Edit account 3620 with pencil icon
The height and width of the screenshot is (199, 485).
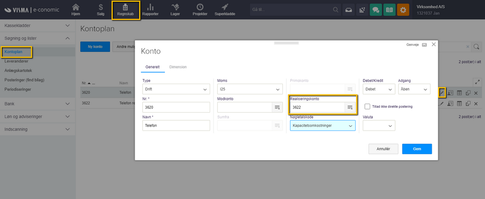click(x=442, y=93)
